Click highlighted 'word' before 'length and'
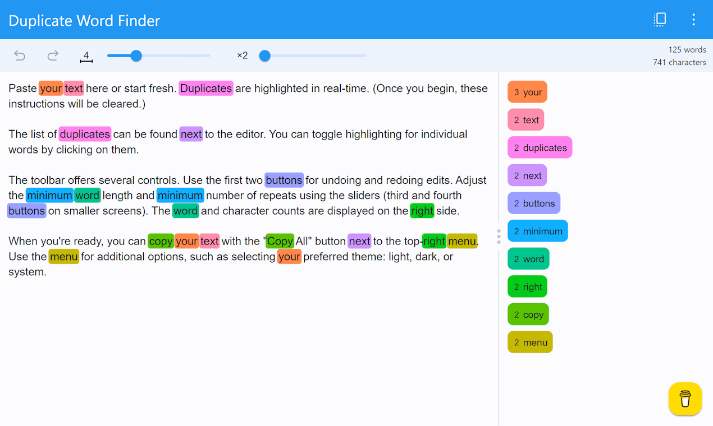 87,196
